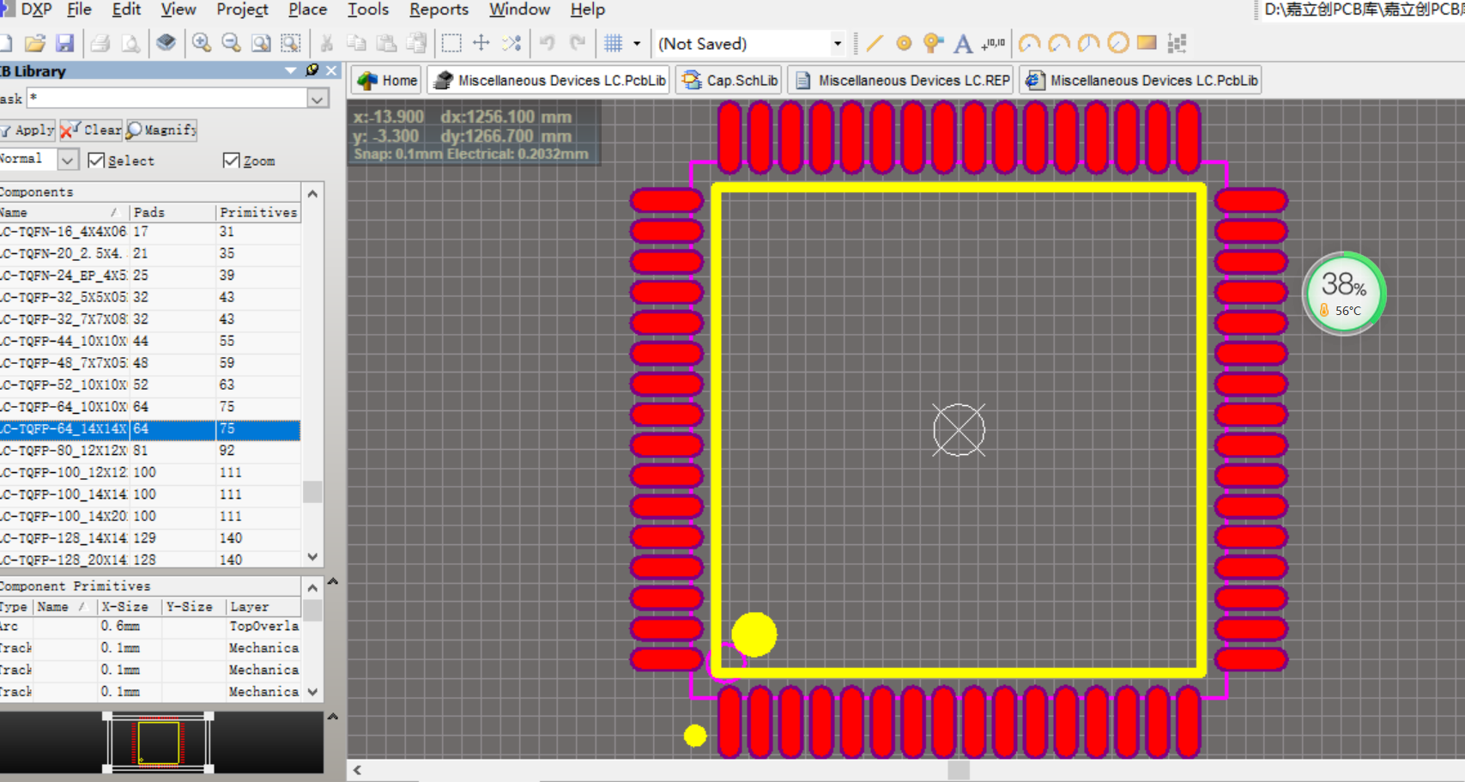Select the Place Via tool
The width and height of the screenshot is (1465, 782).
pos(934,43)
